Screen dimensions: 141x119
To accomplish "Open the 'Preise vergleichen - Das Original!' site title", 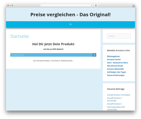I will coord(70,15).
